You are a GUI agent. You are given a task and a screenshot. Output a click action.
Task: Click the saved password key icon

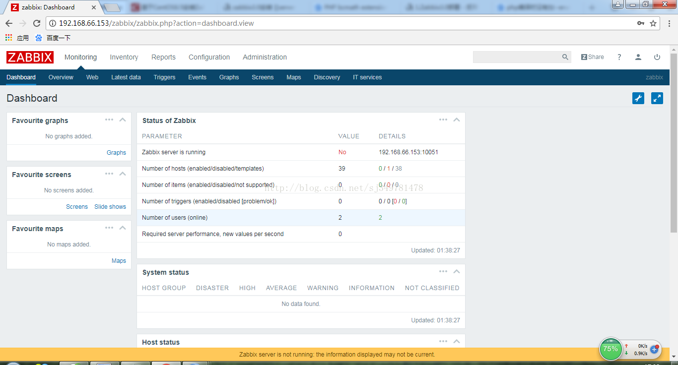641,23
